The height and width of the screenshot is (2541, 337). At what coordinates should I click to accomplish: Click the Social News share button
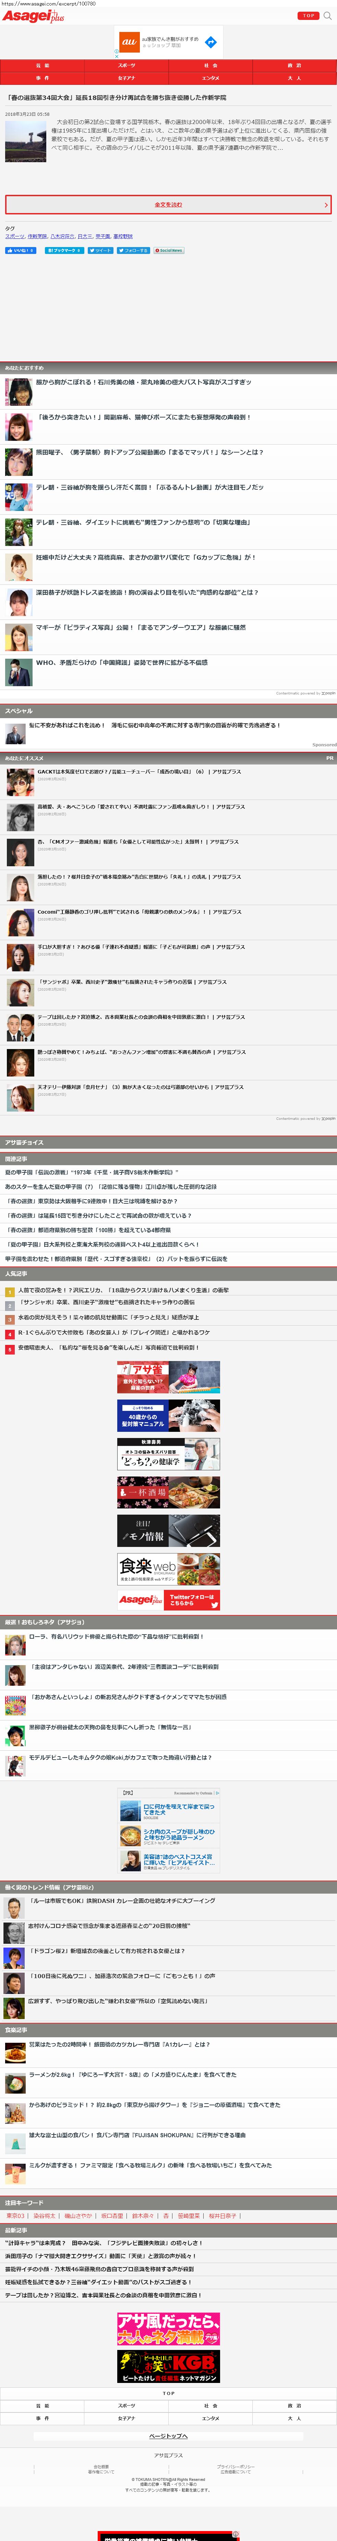point(169,250)
